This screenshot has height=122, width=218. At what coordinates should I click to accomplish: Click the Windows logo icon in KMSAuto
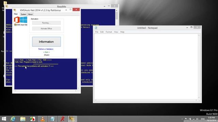[24, 20]
